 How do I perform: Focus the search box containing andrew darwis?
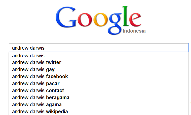point(99,48)
